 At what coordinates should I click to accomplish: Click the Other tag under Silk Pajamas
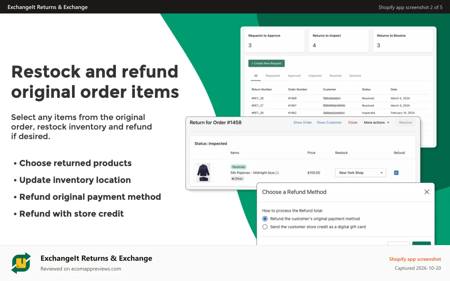pyautogui.click(x=237, y=179)
